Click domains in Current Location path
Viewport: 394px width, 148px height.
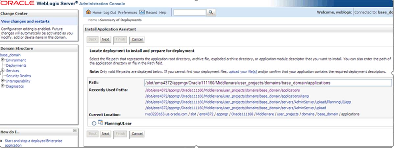pos(308,114)
